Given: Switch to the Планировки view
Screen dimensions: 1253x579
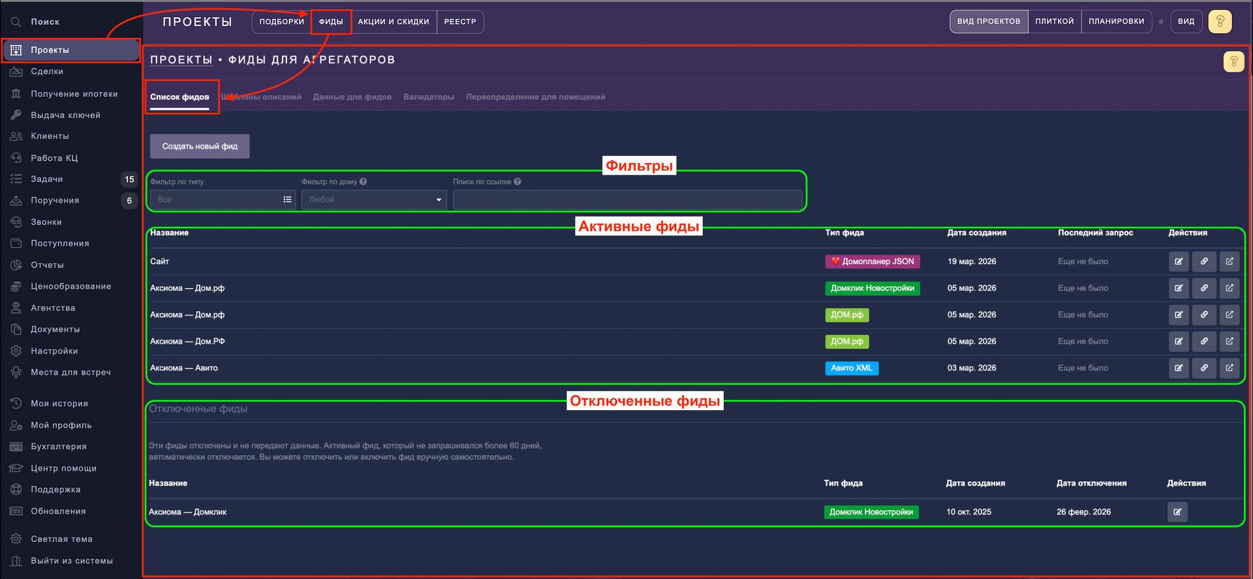Looking at the screenshot, I should click(x=1117, y=22).
